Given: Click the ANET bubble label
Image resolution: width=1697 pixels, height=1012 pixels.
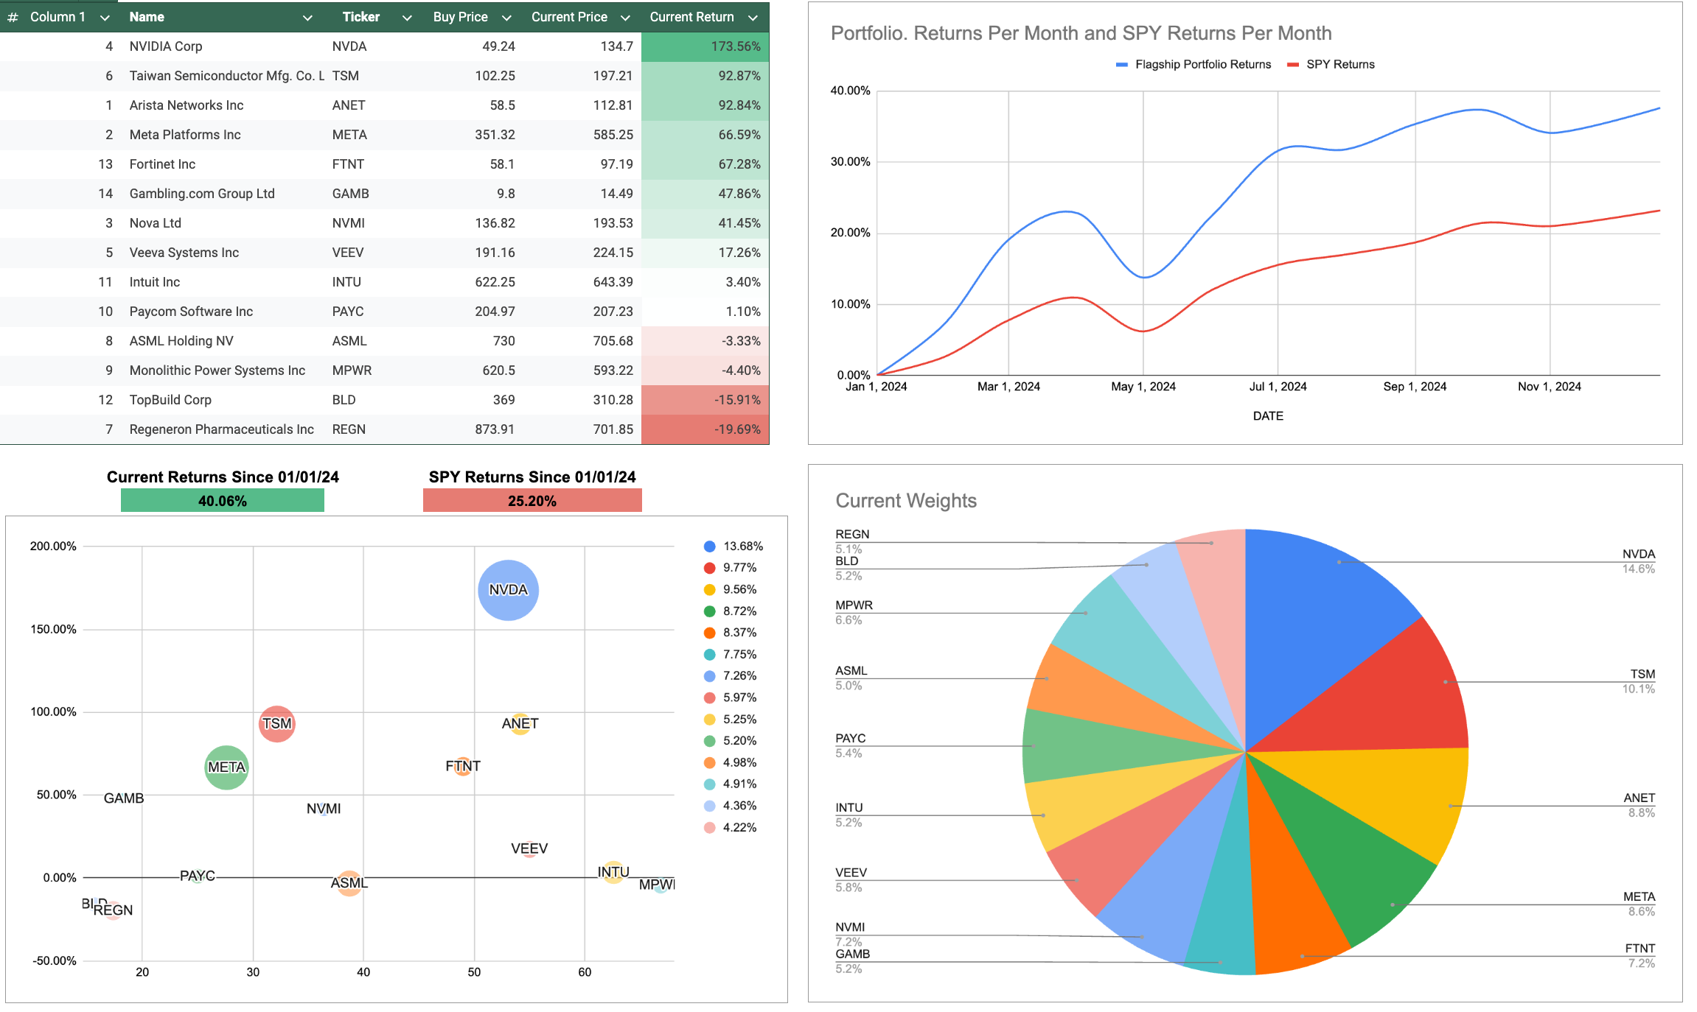Looking at the screenshot, I should [520, 723].
